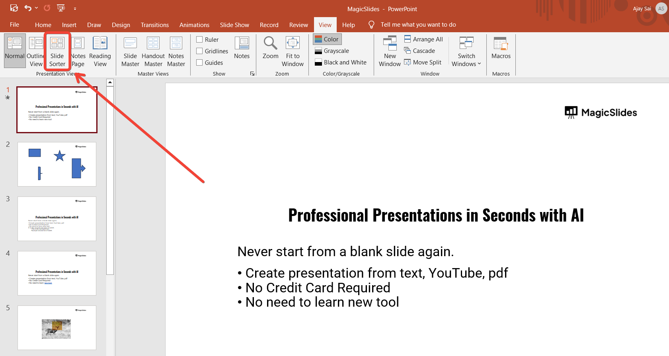Image resolution: width=669 pixels, height=356 pixels.
Task: Open Customize Quick Access Toolbar dropdown
Action: coord(75,8)
